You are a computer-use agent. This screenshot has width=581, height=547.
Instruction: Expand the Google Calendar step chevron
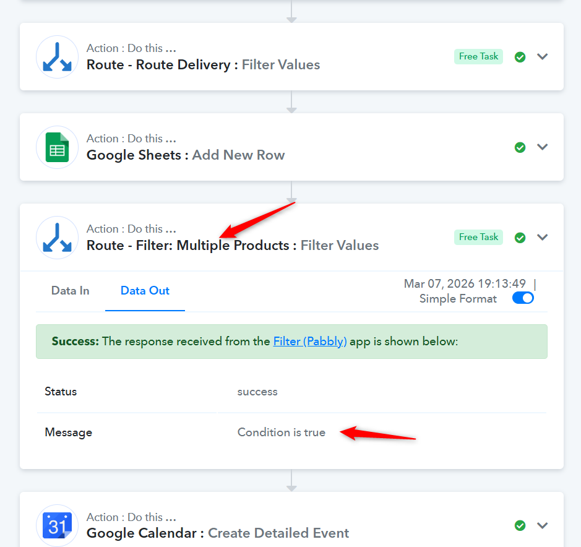543,526
